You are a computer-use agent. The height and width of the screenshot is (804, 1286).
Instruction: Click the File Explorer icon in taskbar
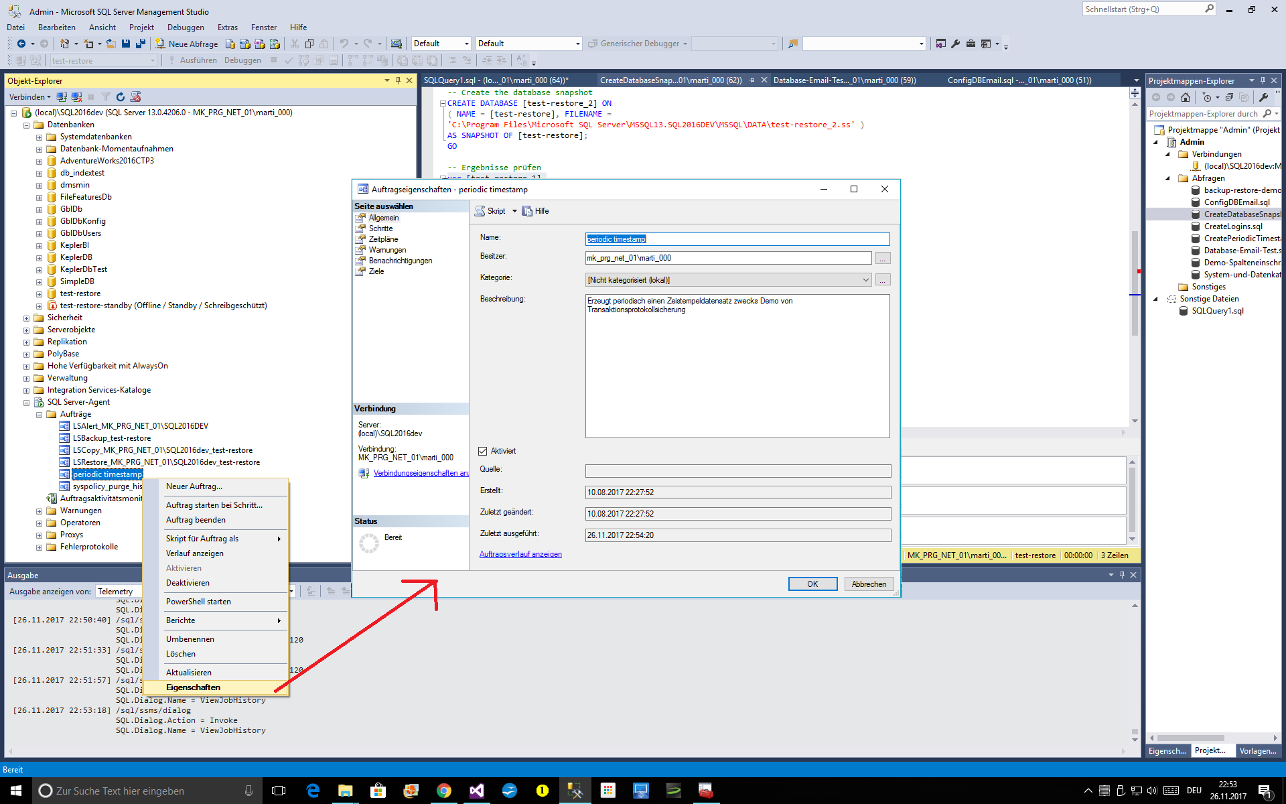[x=345, y=791]
